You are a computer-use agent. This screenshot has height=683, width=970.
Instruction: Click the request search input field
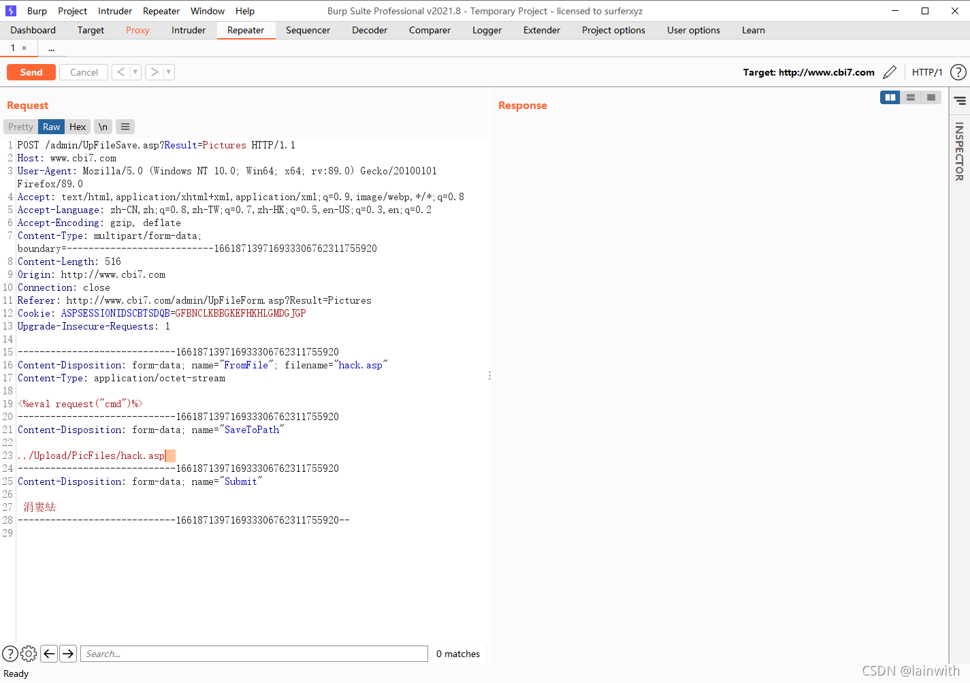pos(254,654)
